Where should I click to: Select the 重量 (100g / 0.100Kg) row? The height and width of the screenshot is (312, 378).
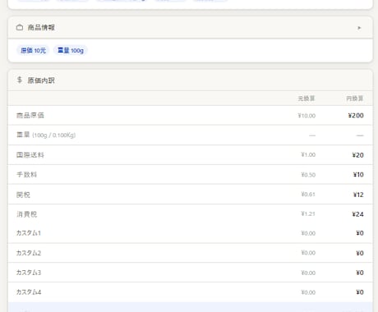pos(190,135)
